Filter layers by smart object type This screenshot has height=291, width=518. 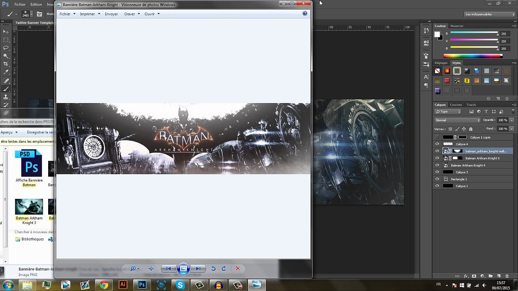(501, 112)
